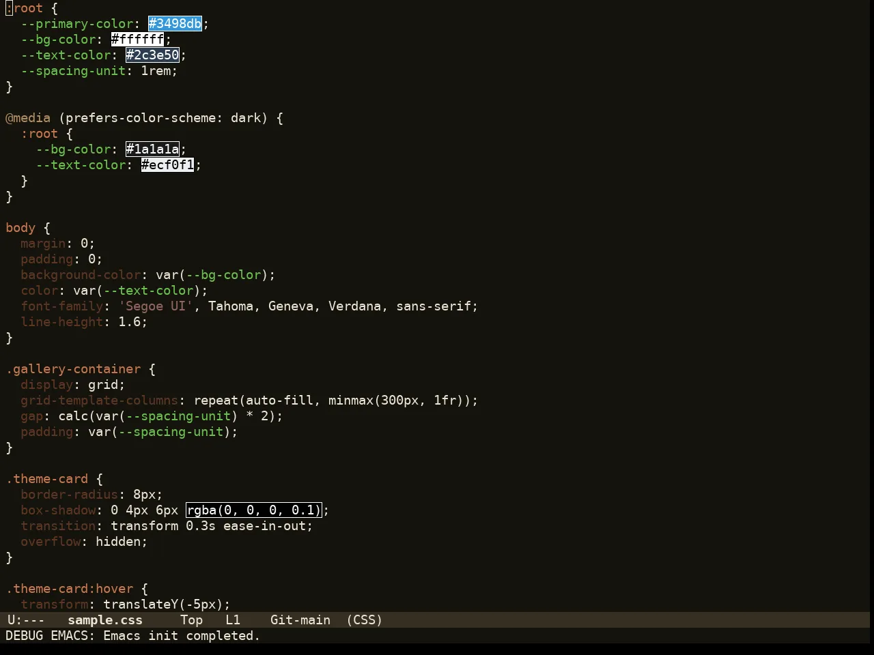
Task: Click 'prefers-color-scheme: dark' text
Action: point(163,118)
